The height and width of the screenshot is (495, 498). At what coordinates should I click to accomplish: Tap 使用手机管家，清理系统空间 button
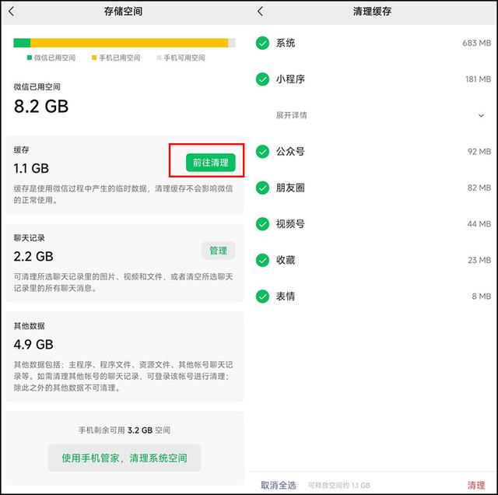(124, 458)
